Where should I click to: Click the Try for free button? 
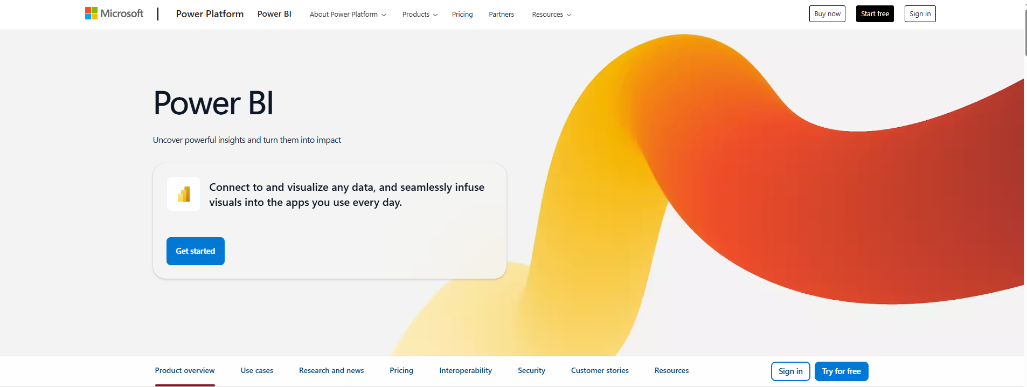[841, 371]
